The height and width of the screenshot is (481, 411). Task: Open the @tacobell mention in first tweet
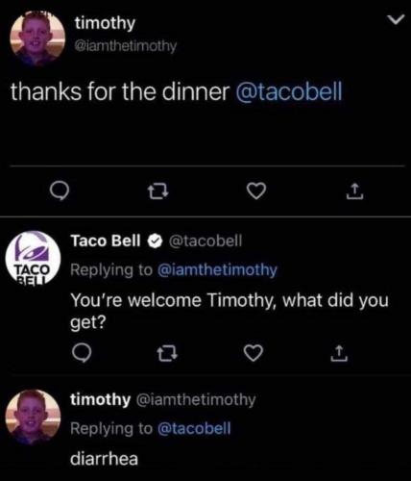pyautogui.click(x=289, y=91)
